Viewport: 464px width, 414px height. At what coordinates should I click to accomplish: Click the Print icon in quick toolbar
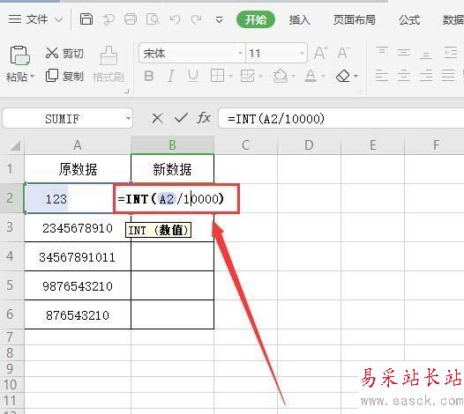coord(131,19)
